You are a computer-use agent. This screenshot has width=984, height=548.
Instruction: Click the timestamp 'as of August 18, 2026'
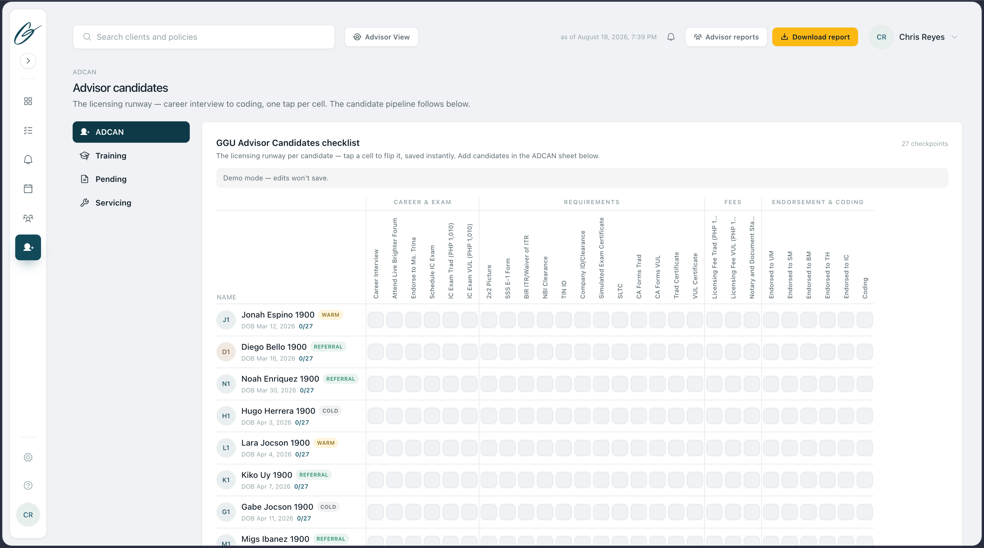point(609,37)
